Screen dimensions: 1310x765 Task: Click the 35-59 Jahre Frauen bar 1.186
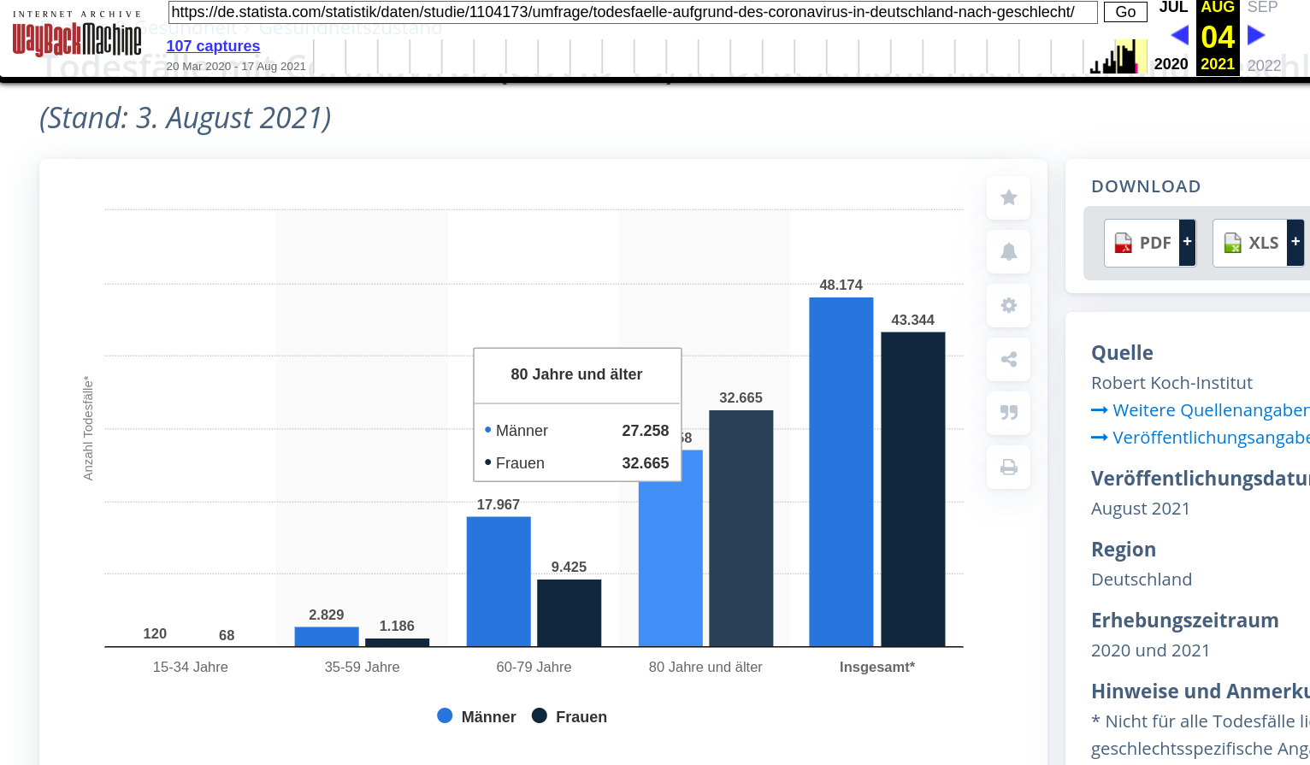tap(398, 643)
